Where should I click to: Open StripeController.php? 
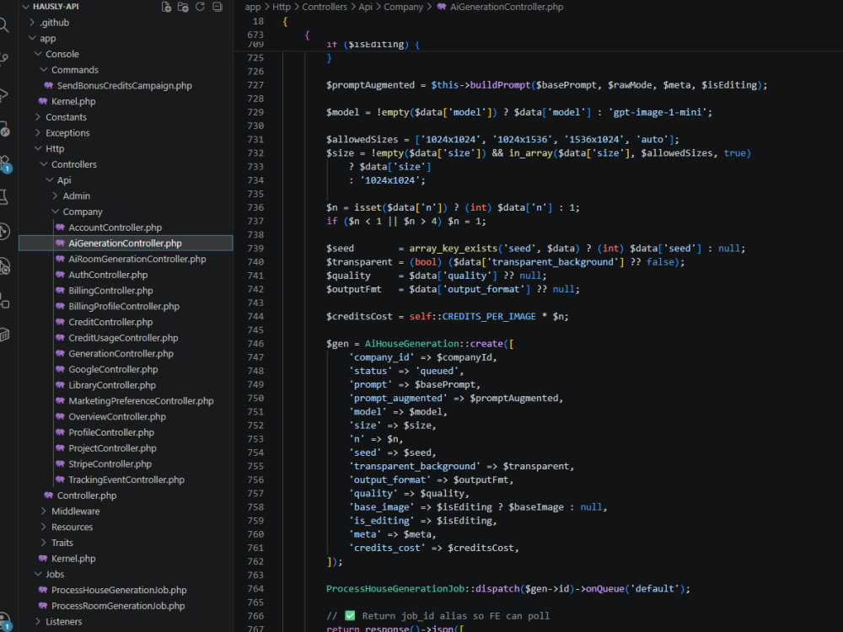[x=110, y=463]
